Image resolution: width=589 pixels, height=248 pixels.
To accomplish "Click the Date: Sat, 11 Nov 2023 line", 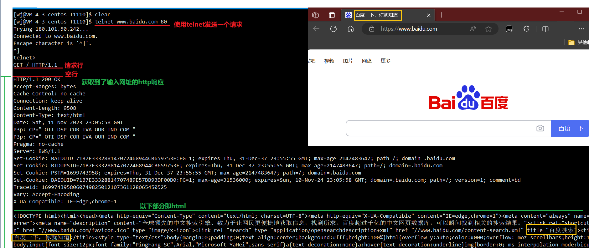I will pyautogui.click(x=68, y=122).
